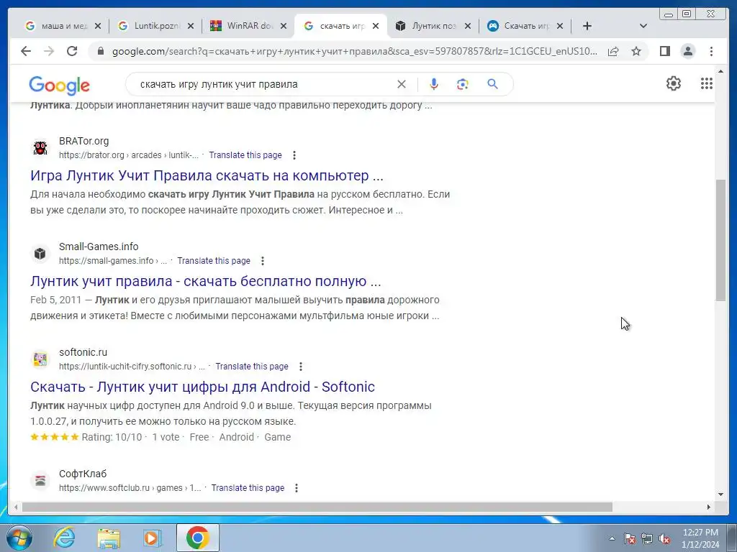Click the BRATor.org site favicon
Image resolution: width=737 pixels, height=552 pixels.
tap(40, 148)
